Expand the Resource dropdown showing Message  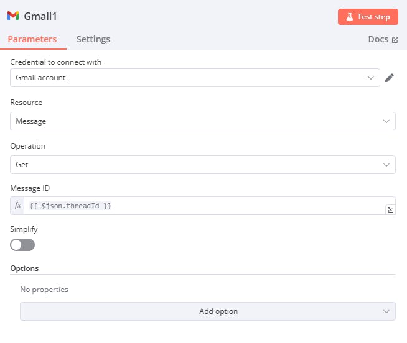tap(202, 121)
